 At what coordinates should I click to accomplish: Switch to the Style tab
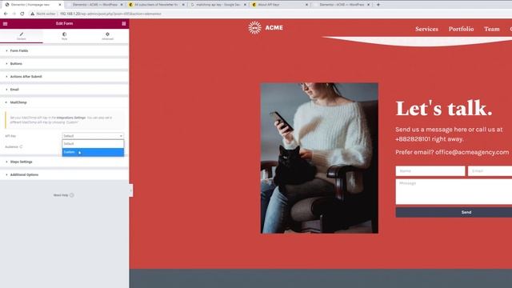[x=64, y=36]
